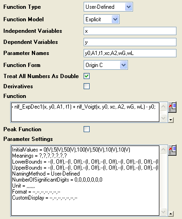This screenshot has width=182, height=219.
Task: Click the Parameter Settings label
Action: 28,139
